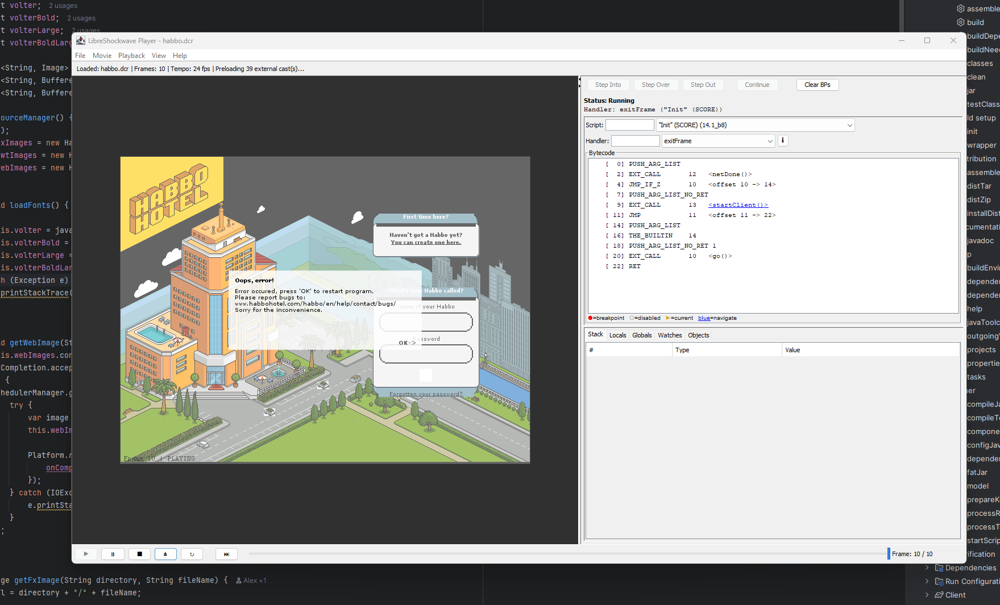Follow the startClient() bytecode link
The height and width of the screenshot is (605, 1000).
(738, 205)
